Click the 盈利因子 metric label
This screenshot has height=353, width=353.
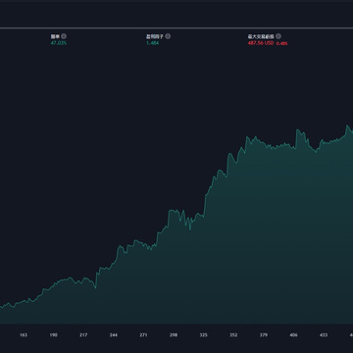click(155, 36)
